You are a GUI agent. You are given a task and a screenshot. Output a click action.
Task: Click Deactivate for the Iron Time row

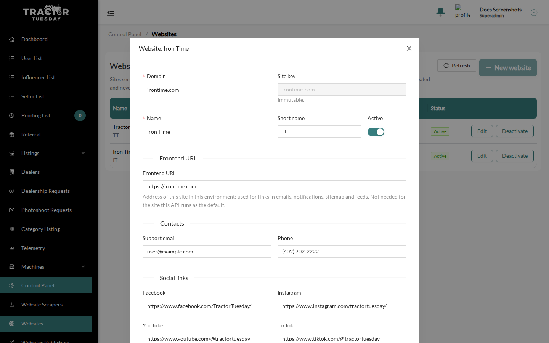[x=515, y=156]
